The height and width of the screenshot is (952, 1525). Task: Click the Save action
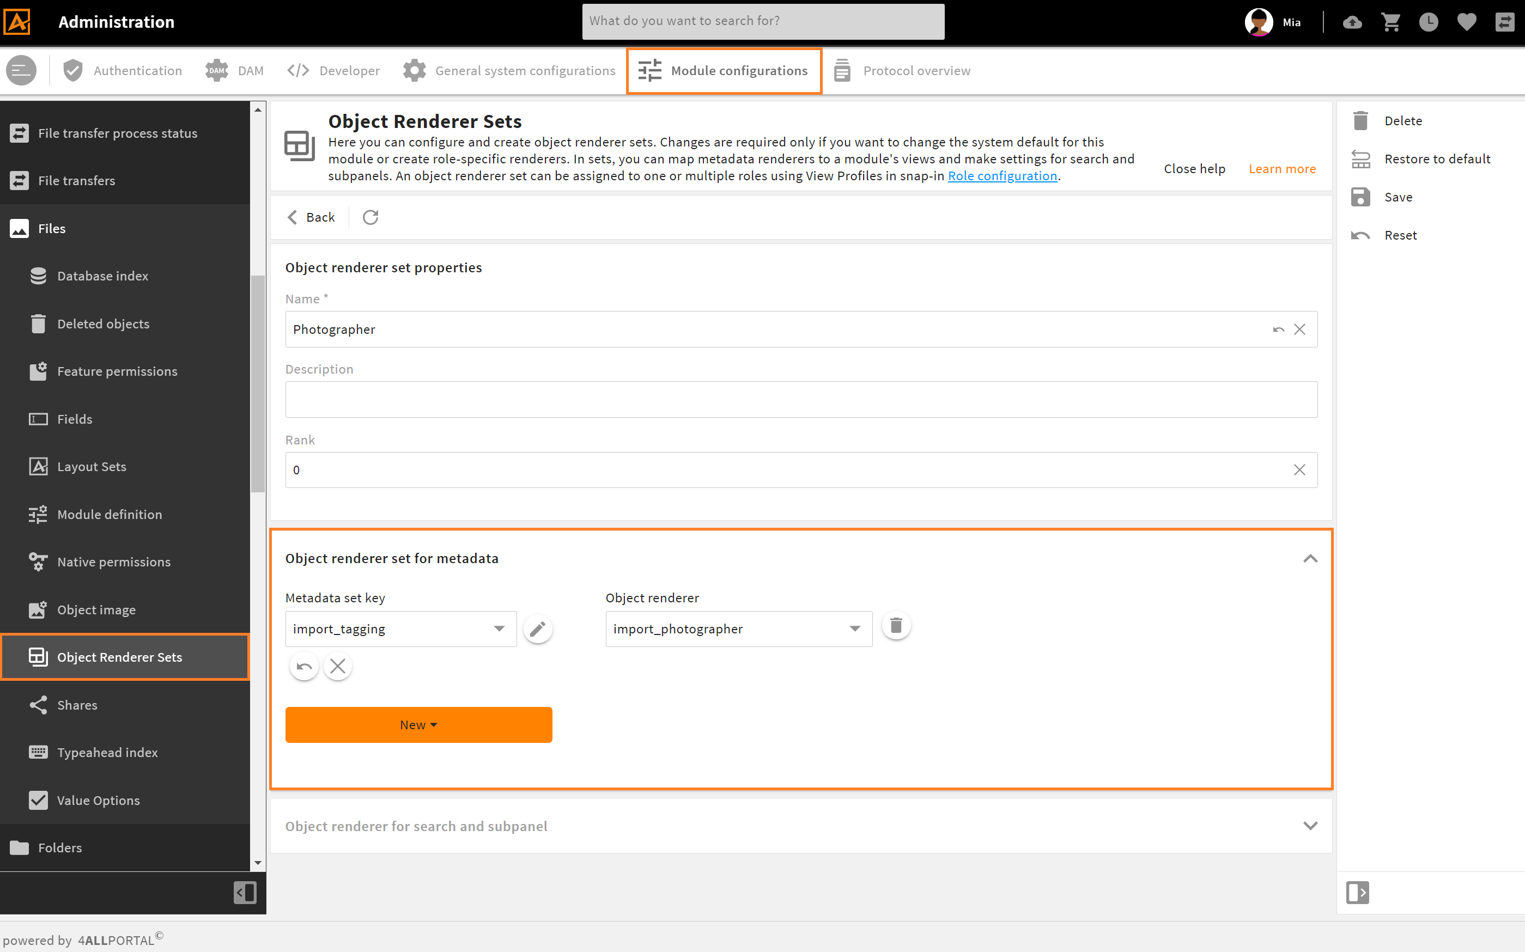point(1381,197)
